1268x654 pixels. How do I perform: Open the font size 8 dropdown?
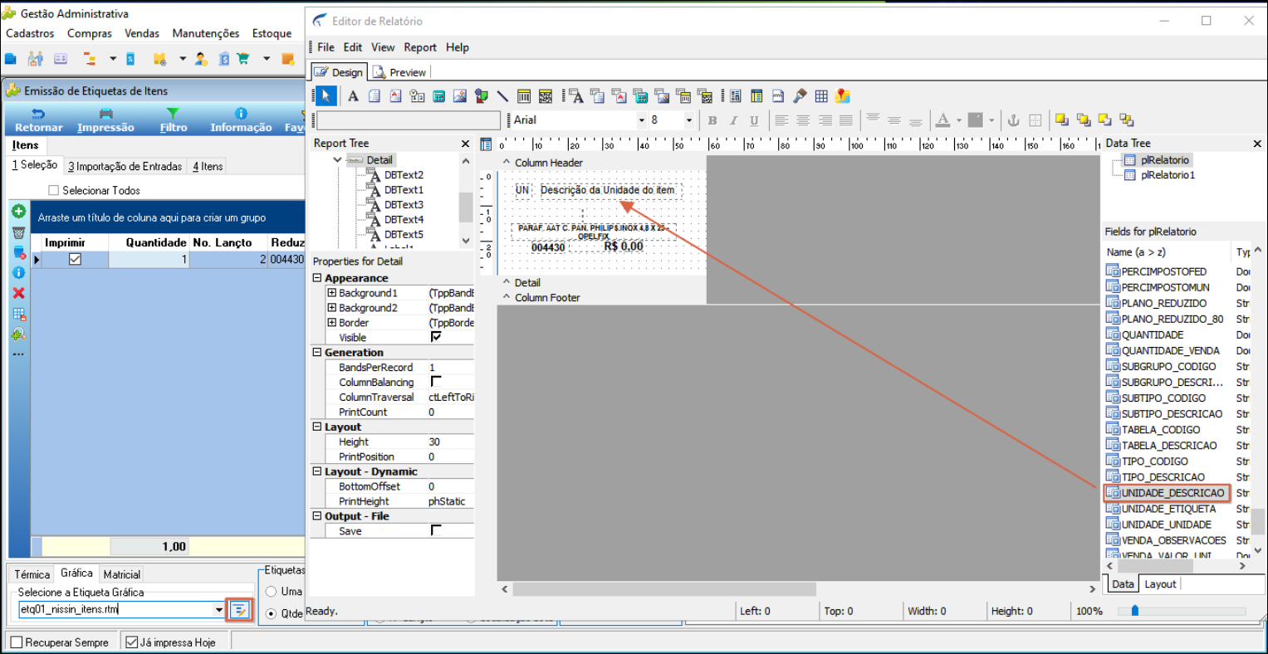coord(689,120)
